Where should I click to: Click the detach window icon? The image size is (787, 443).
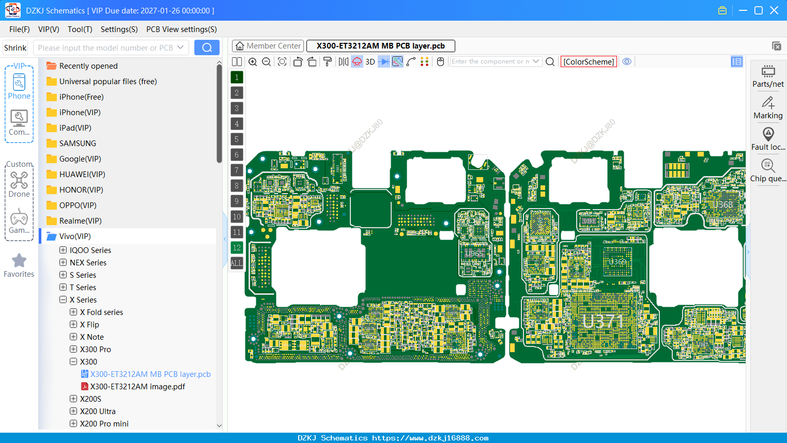pyautogui.click(x=777, y=46)
